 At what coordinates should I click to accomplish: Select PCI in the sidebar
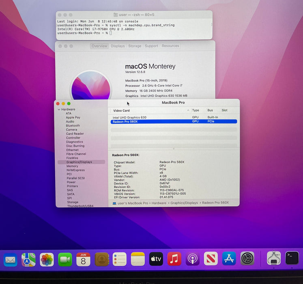point(69,174)
